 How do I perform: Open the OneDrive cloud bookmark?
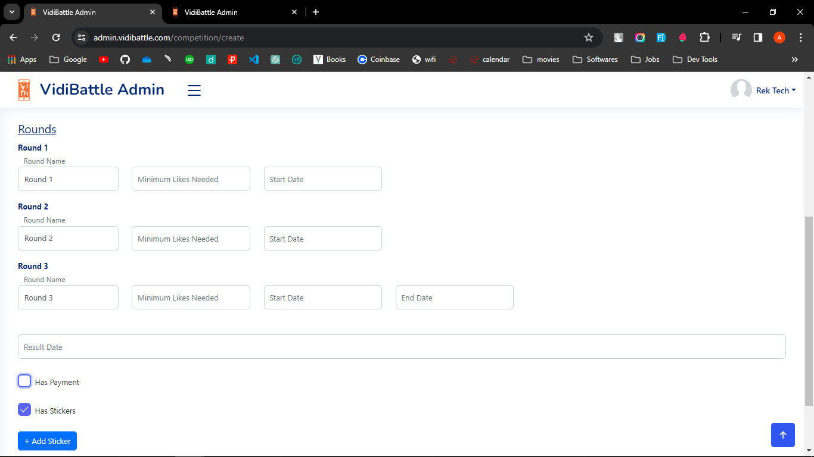[147, 60]
